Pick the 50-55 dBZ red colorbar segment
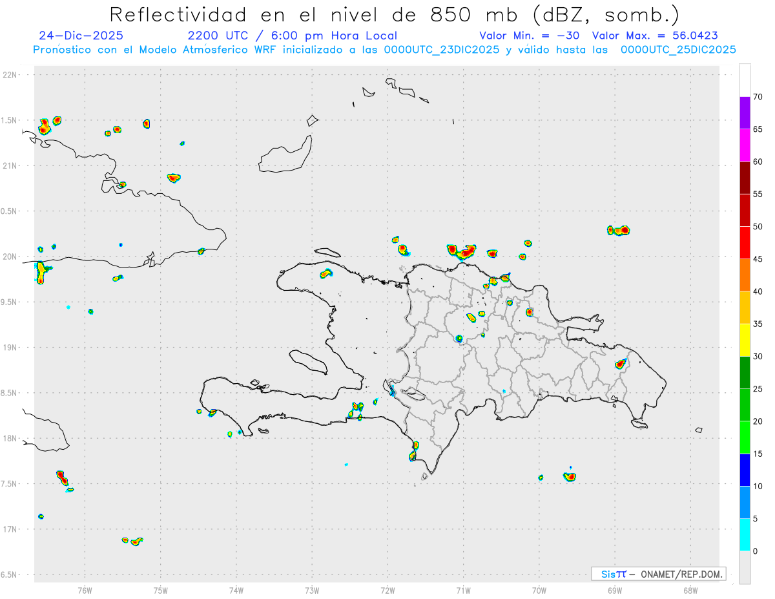This screenshot has height=599, width=775. click(x=745, y=210)
